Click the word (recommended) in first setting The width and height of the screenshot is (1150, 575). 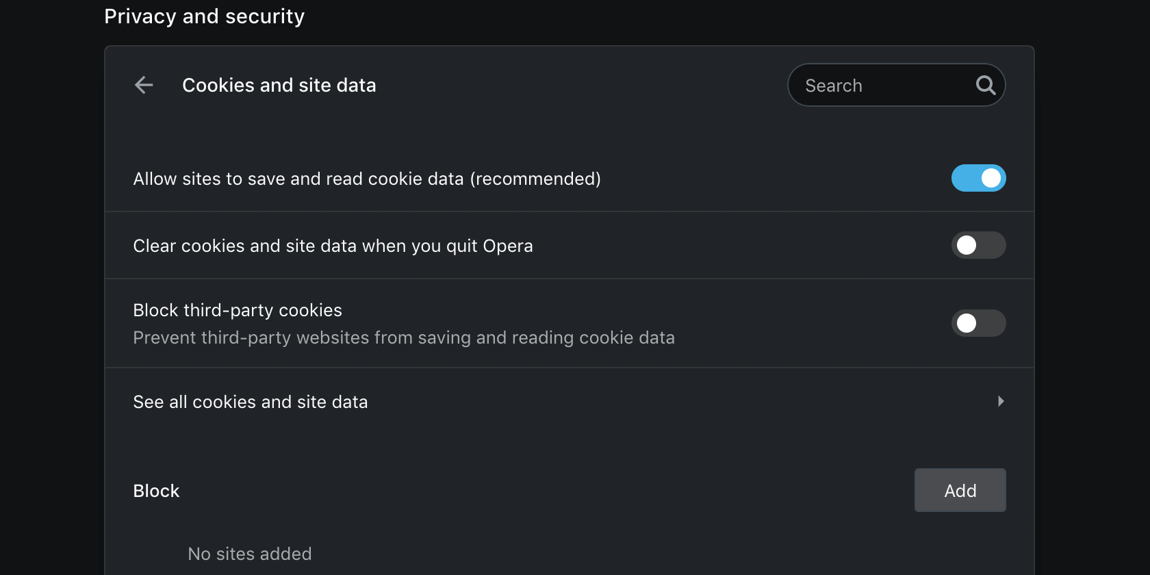[535, 179]
